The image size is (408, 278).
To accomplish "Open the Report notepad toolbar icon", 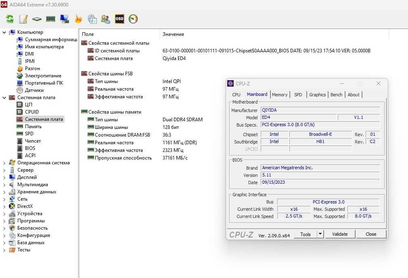I will [23, 19].
